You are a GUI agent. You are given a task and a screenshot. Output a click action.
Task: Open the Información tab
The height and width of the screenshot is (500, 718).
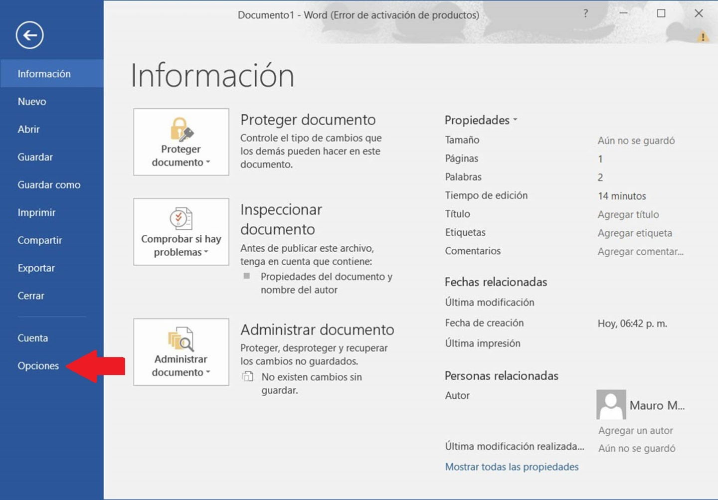(52, 74)
